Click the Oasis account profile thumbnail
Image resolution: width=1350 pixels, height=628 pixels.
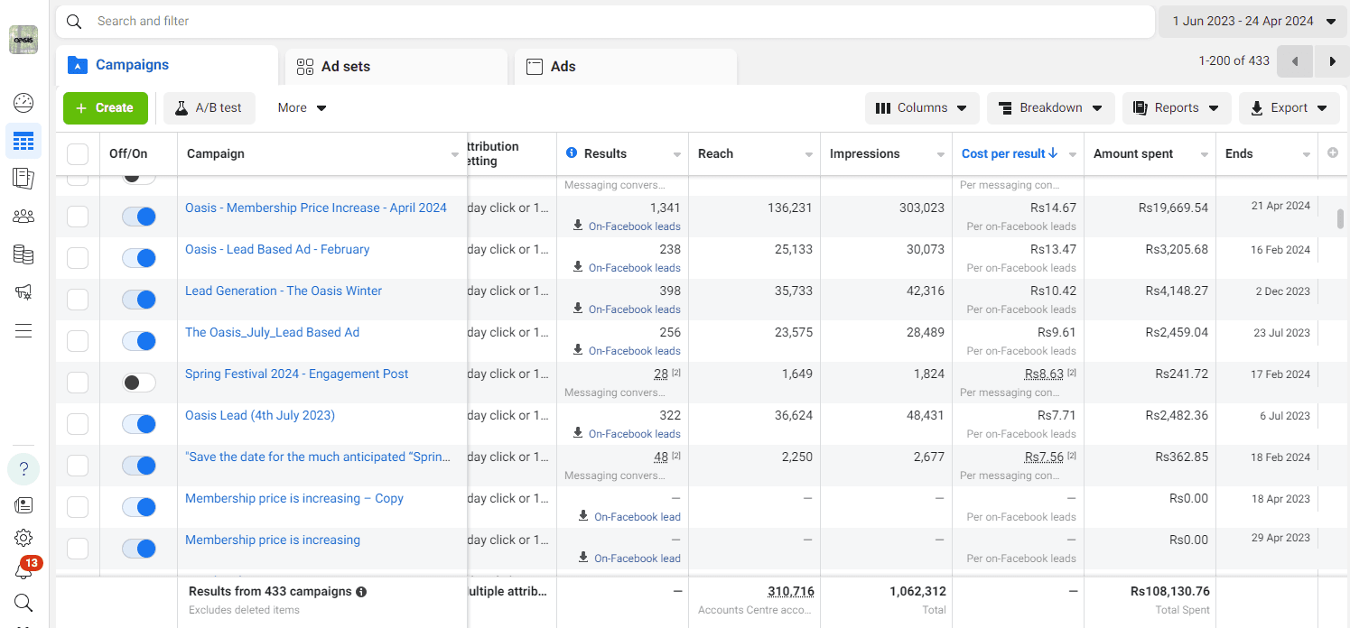coord(23,40)
